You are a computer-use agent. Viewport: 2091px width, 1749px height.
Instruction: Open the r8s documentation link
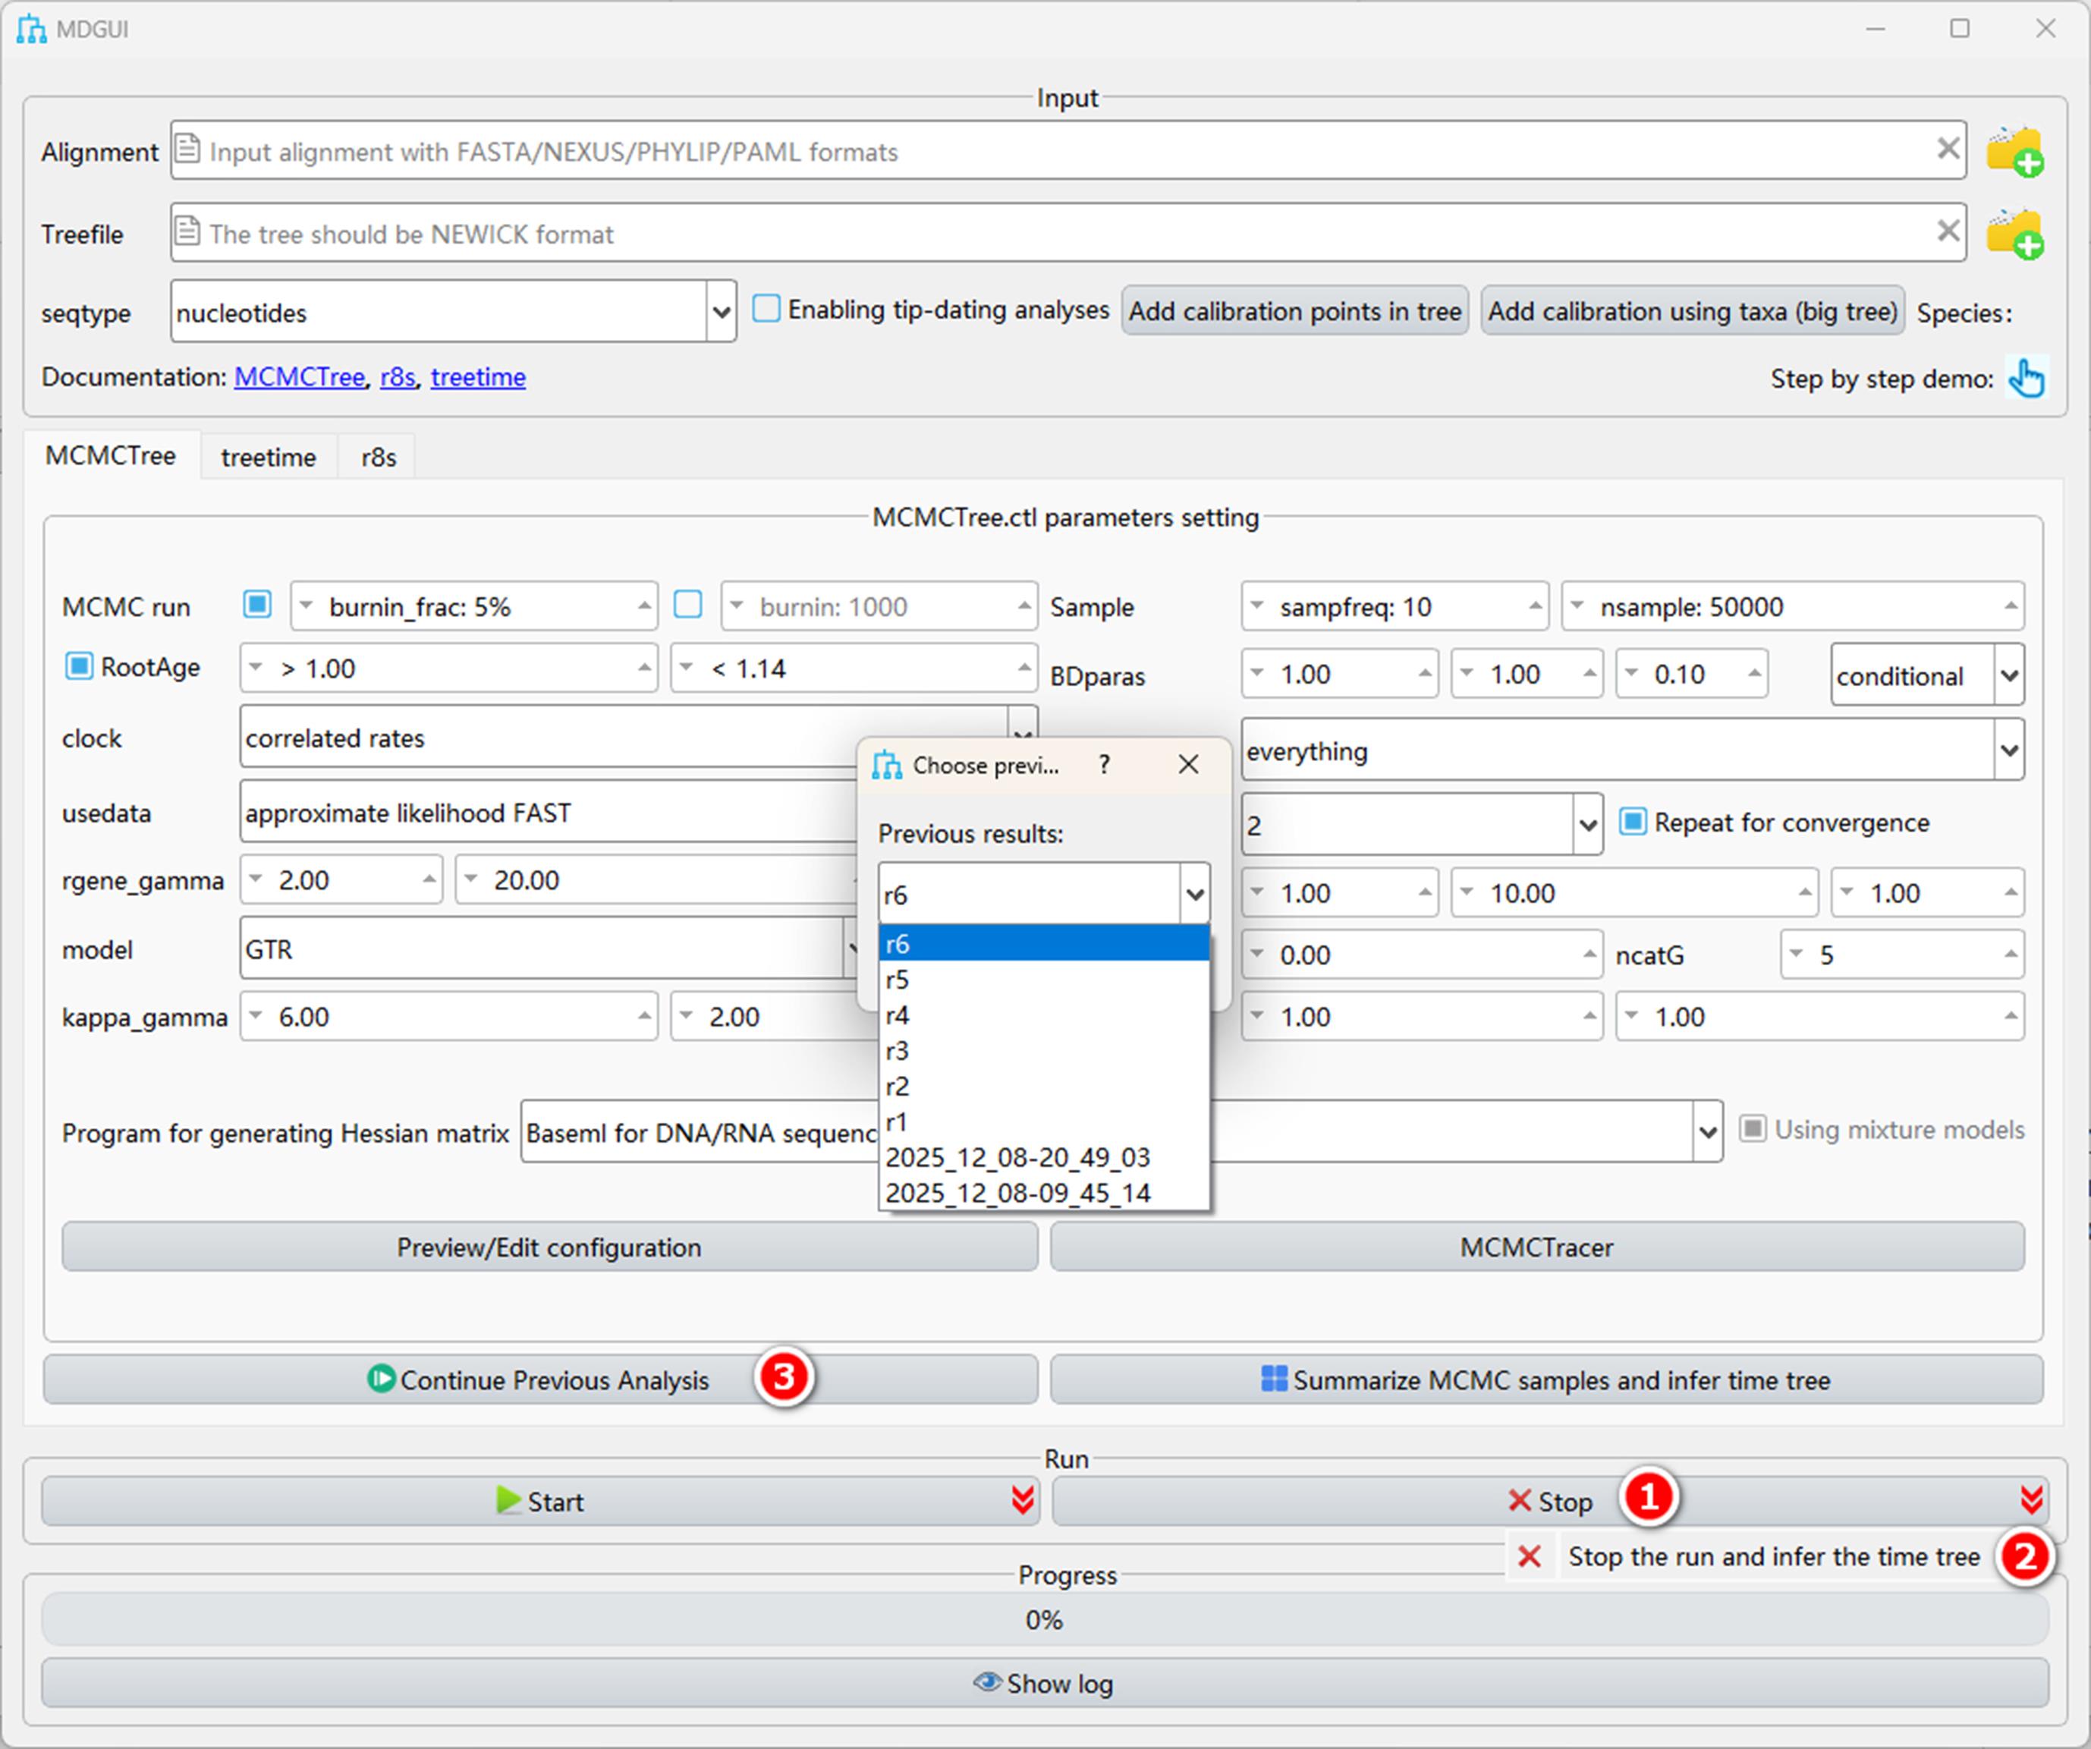[398, 376]
